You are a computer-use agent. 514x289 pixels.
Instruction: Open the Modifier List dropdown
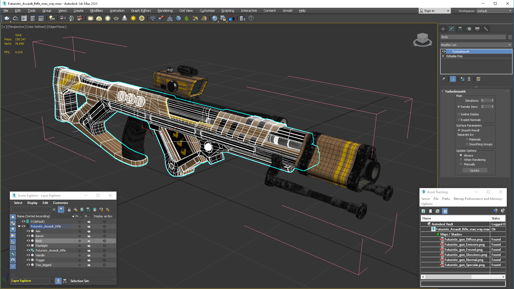(476, 45)
